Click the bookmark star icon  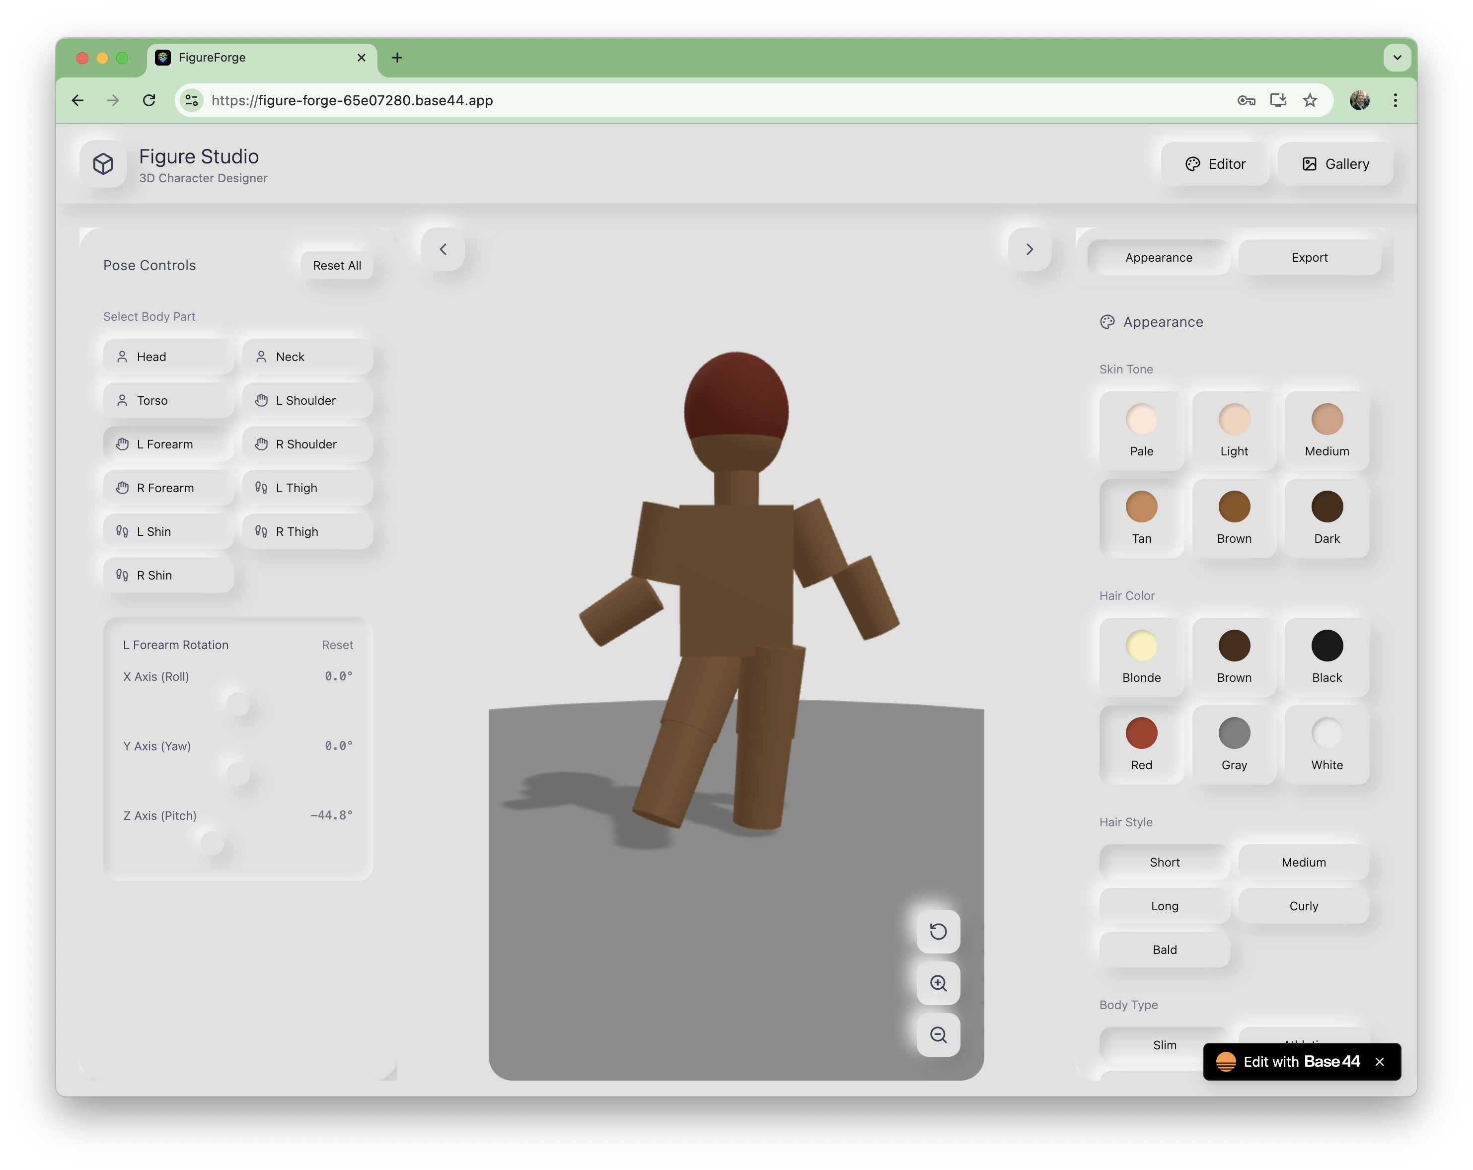point(1310,100)
